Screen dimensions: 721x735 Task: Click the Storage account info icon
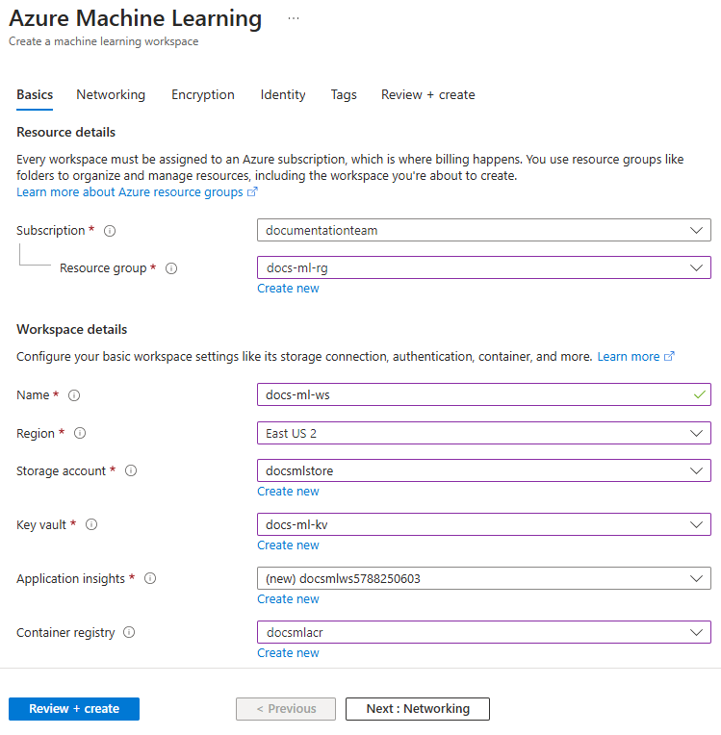click(131, 470)
